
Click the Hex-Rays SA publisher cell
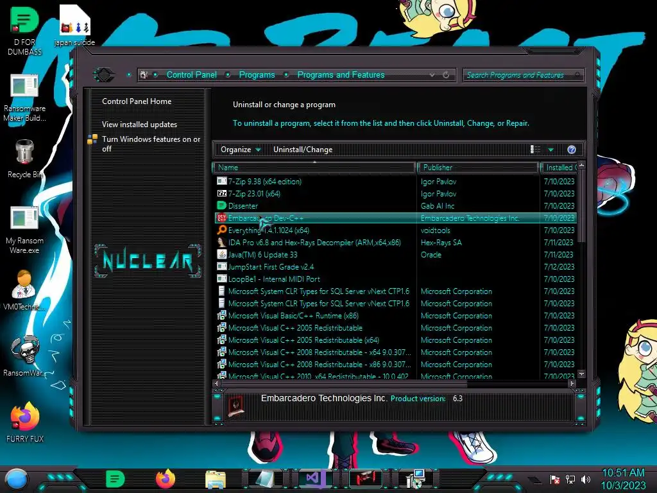point(441,242)
